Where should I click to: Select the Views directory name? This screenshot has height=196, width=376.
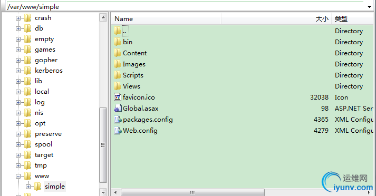131,86
